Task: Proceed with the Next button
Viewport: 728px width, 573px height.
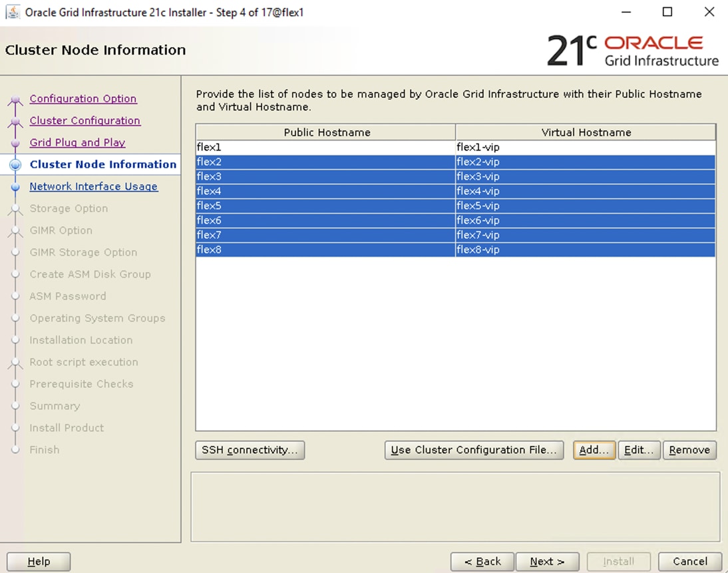Action: 548,562
